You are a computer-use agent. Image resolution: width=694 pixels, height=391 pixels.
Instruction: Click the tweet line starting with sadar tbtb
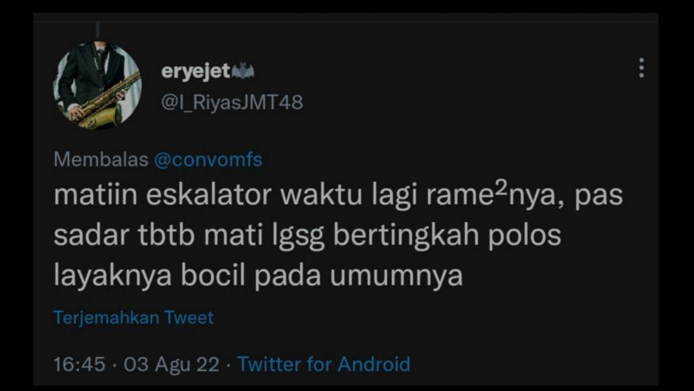tap(307, 235)
